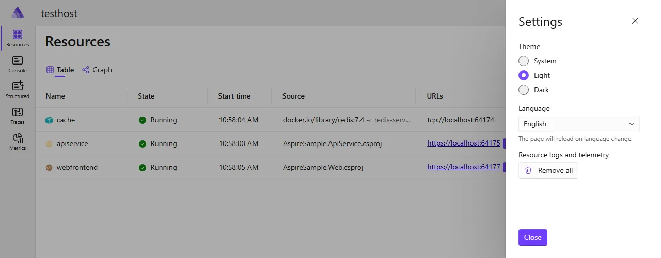Click the webfrontend resource name

coord(77,167)
